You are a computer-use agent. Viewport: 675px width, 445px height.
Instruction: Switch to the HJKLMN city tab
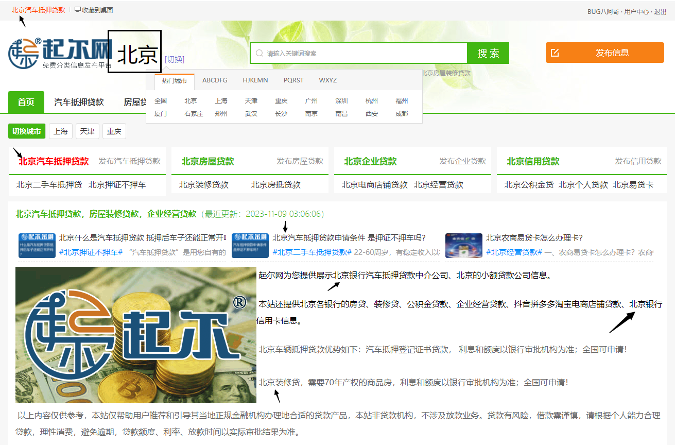click(255, 80)
